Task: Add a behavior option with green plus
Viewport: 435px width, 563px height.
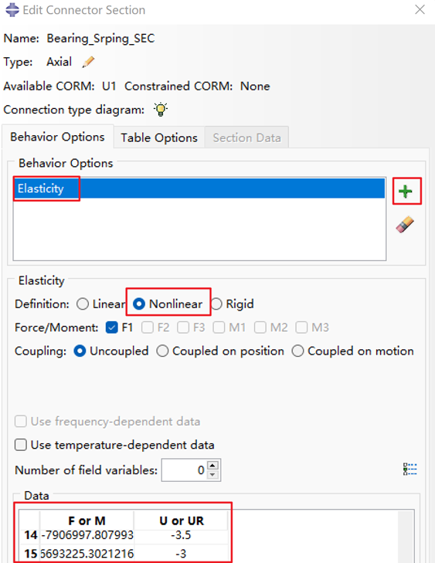Action: (406, 192)
